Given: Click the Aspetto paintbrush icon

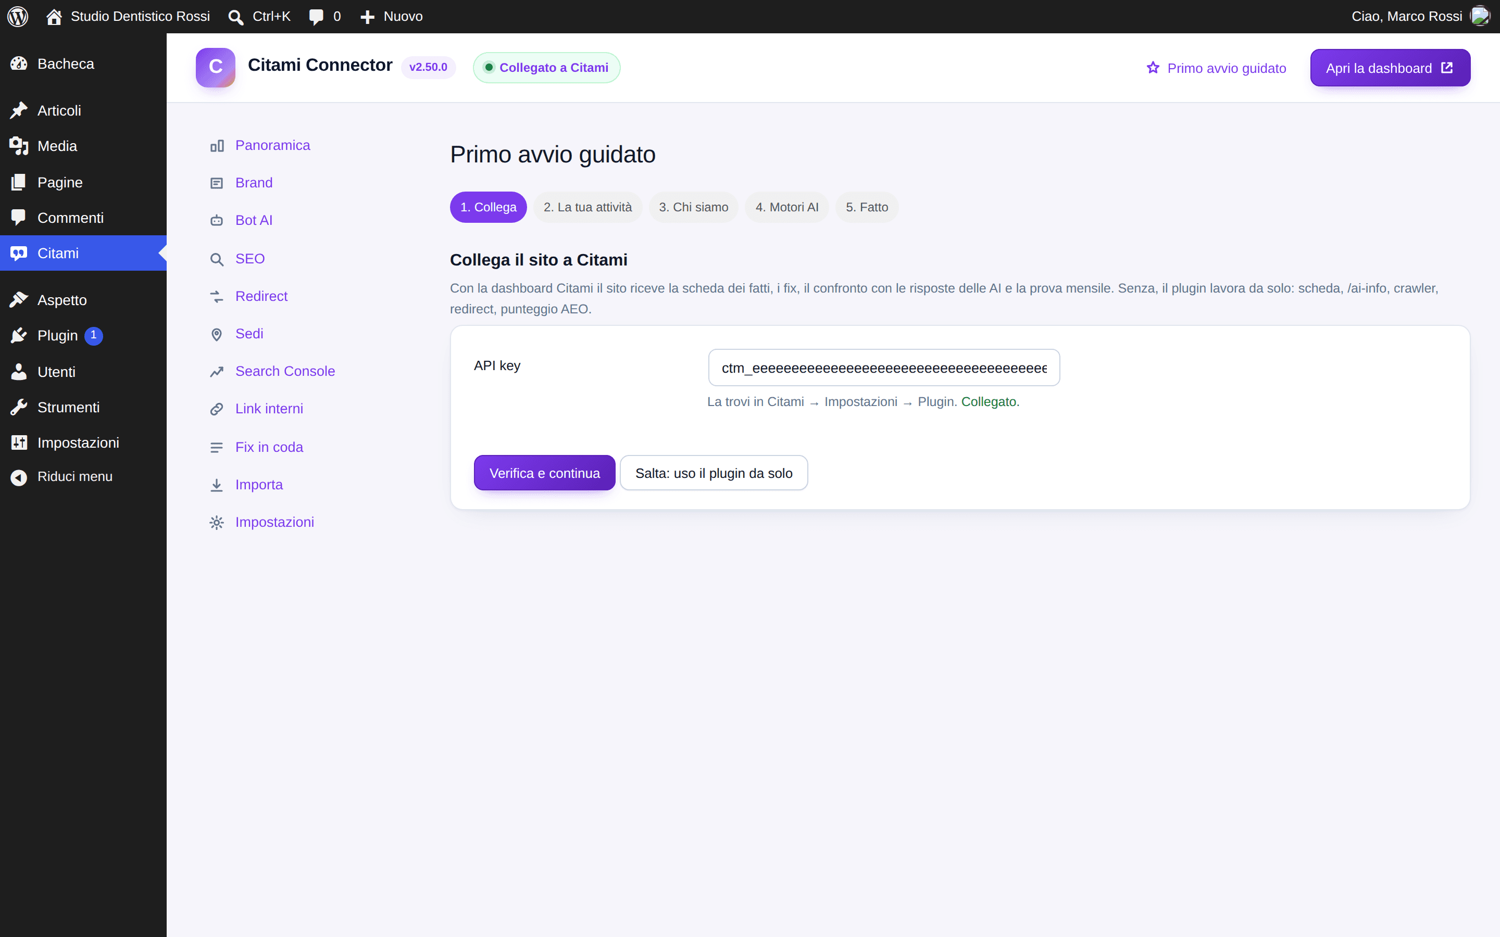Looking at the screenshot, I should [x=19, y=300].
